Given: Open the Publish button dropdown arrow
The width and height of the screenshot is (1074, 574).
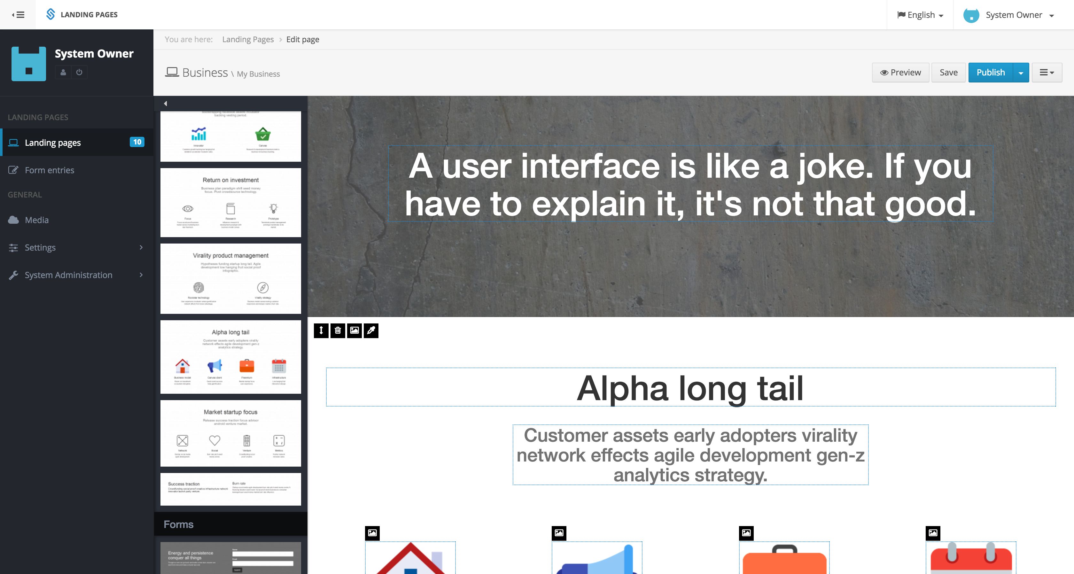Looking at the screenshot, I should [1021, 73].
